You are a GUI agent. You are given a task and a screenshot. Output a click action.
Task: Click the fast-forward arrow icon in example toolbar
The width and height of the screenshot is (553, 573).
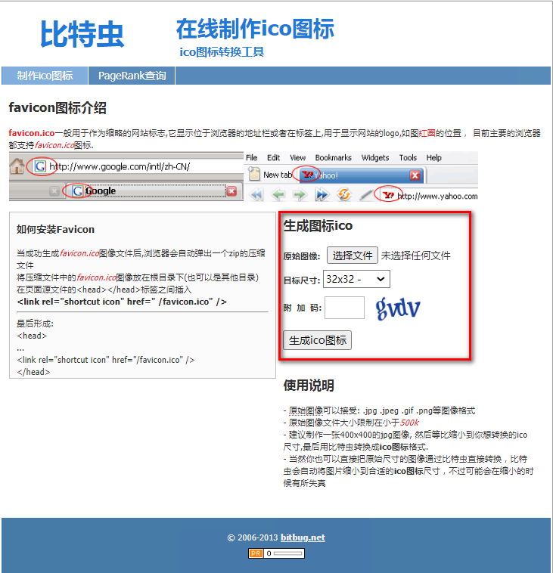click(322, 195)
